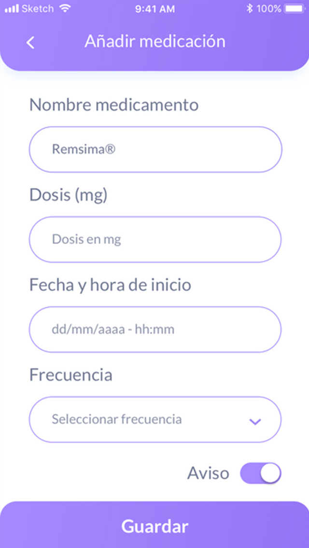The width and height of the screenshot is (309, 548).
Task: Click the Aviso label text
Action: pyautogui.click(x=208, y=473)
